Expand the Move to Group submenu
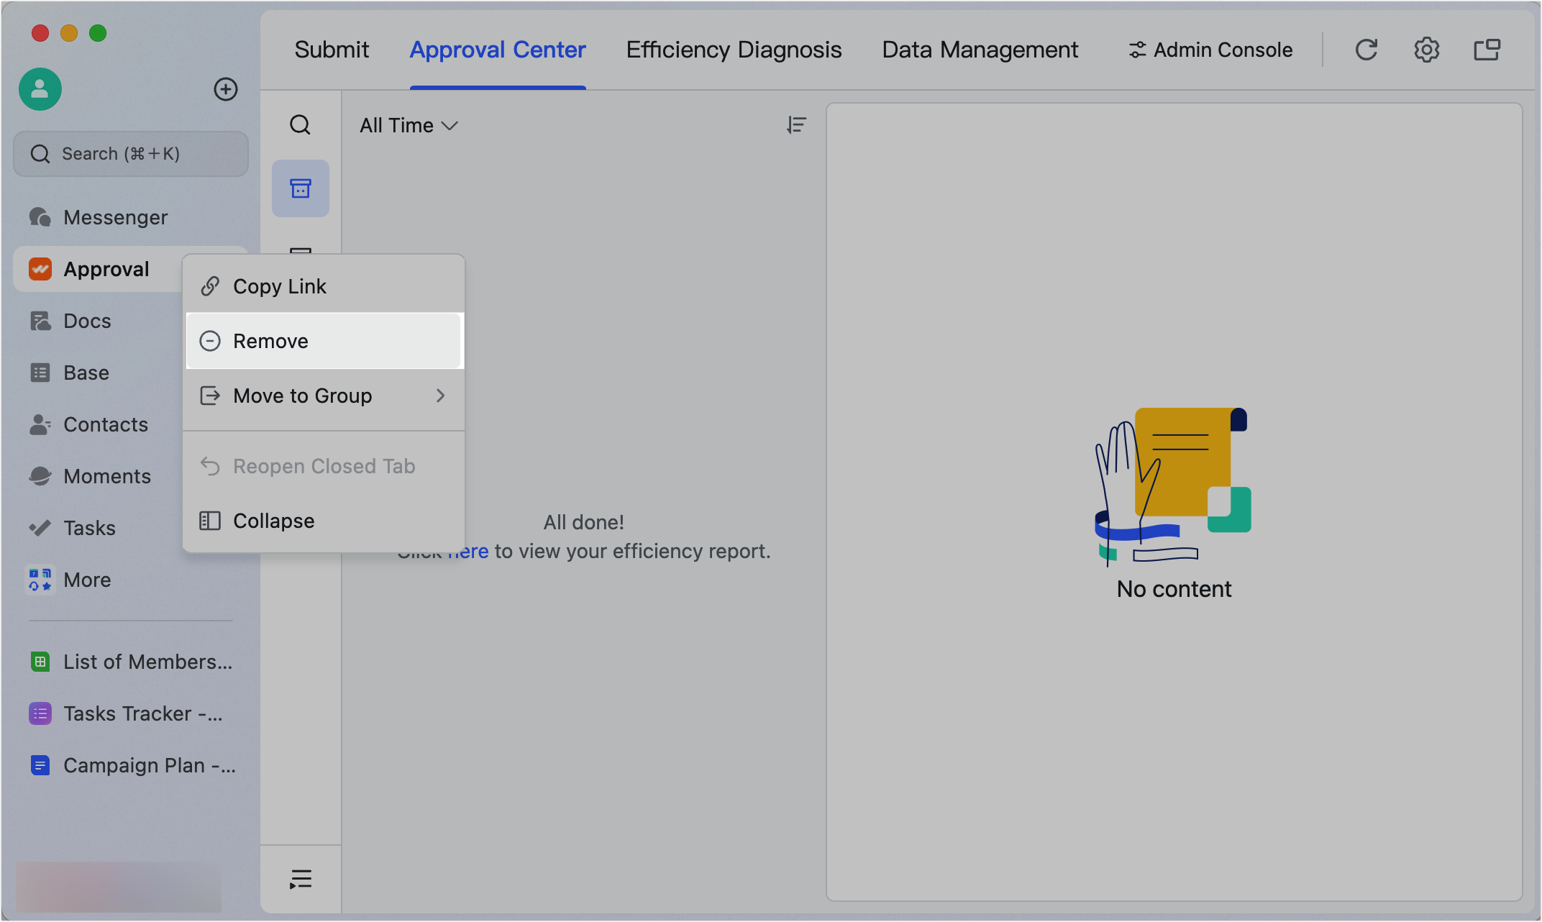The width and height of the screenshot is (1542, 922). point(324,396)
